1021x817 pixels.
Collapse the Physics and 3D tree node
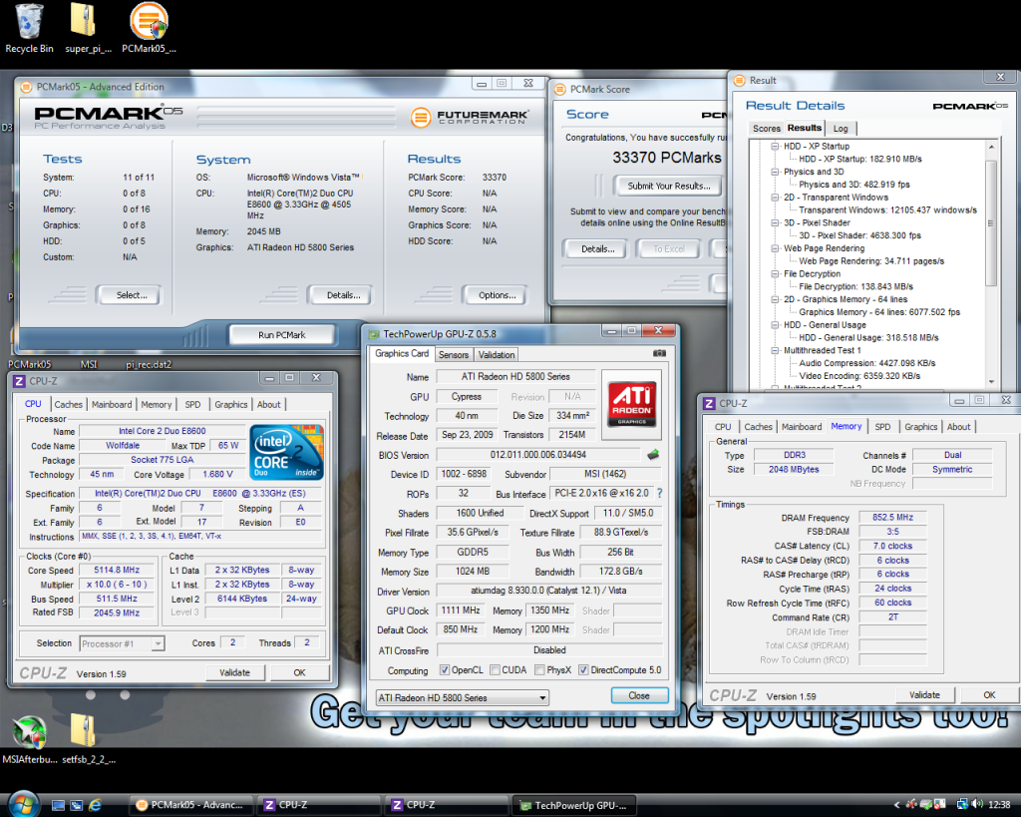[775, 172]
